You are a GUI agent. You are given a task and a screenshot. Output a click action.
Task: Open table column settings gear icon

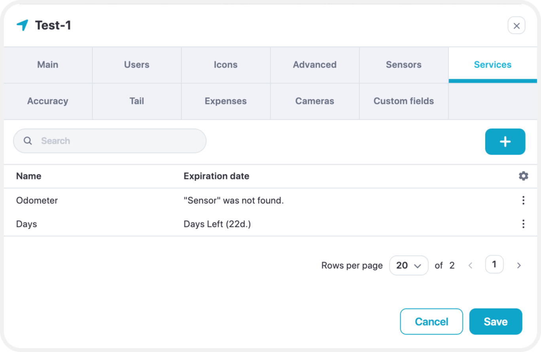coord(523,176)
